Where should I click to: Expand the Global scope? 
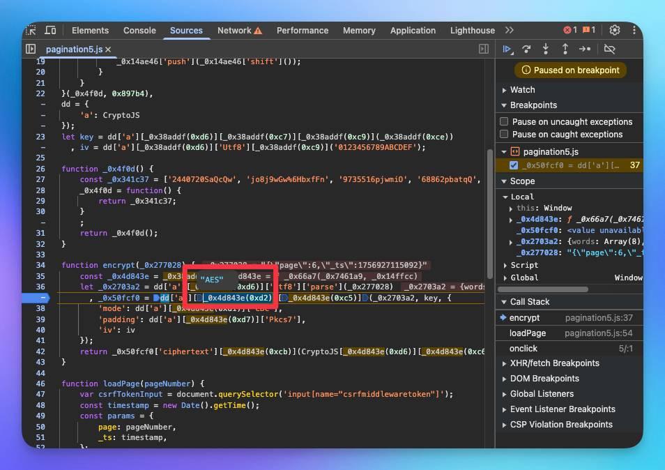pyautogui.click(x=505, y=278)
